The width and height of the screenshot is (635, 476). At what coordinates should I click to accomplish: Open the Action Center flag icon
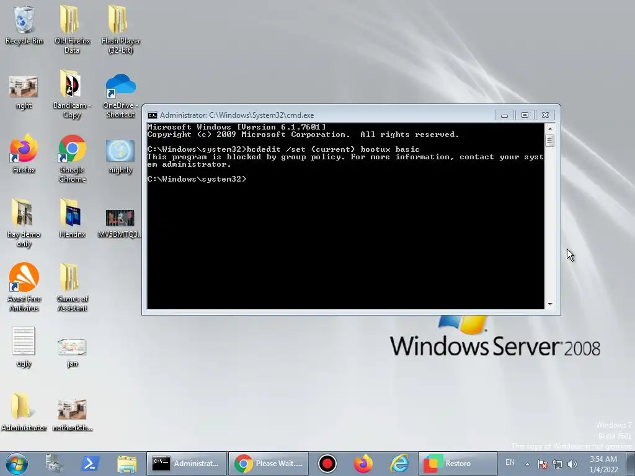click(x=543, y=464)
